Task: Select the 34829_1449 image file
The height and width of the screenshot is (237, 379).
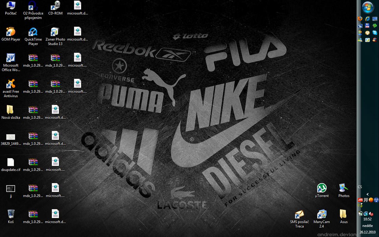Action: 11,139
